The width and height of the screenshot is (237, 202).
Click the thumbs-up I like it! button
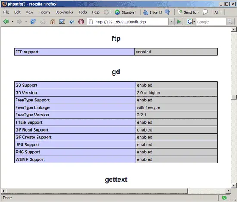pyautogui.click(x=153, y=12)
